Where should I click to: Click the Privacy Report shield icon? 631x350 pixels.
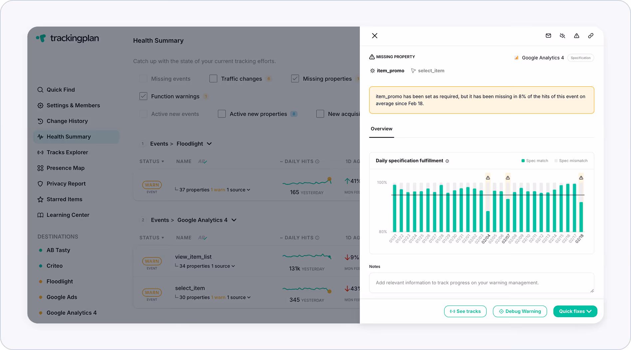40,184
